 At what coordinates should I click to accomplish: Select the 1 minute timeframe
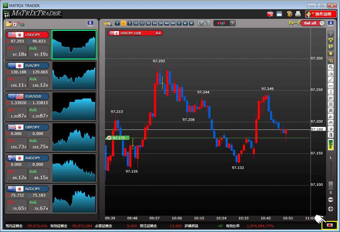pos(124,23)
